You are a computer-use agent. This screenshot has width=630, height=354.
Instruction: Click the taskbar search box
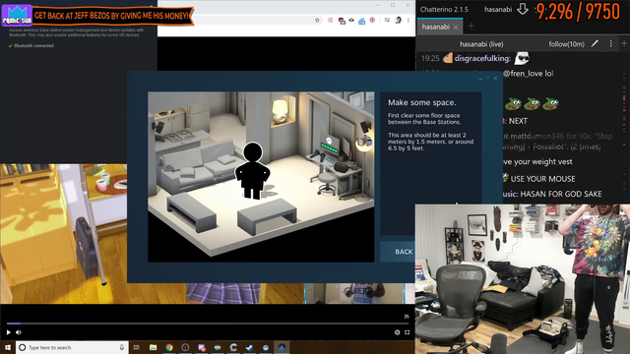pos(72,347)
